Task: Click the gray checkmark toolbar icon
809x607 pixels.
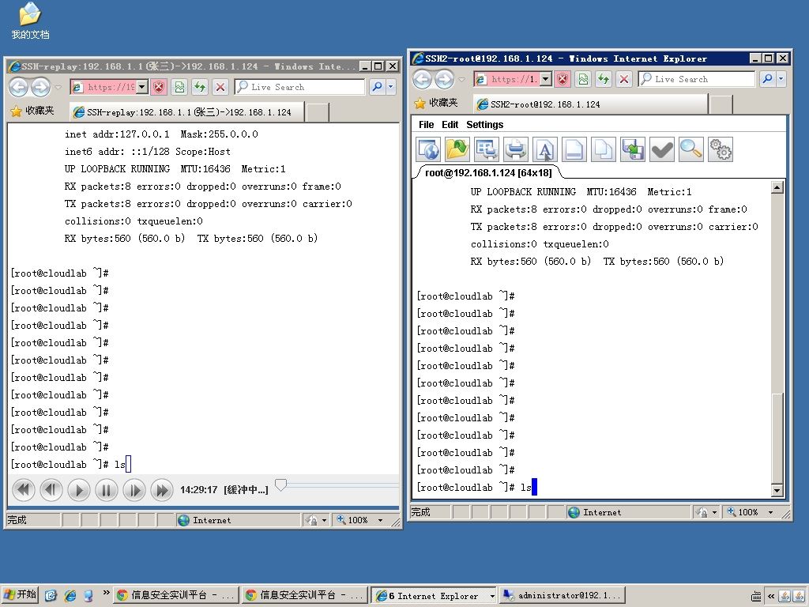Action: pyautogui.click(x=661, y=149)
